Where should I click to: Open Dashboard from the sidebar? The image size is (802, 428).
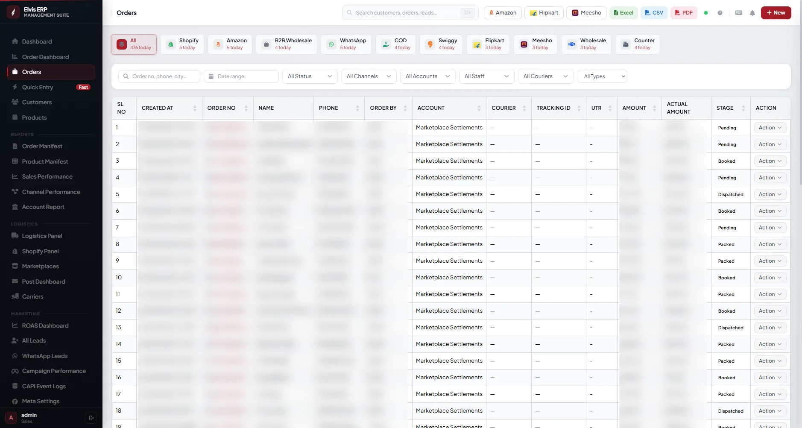[51, 41]
